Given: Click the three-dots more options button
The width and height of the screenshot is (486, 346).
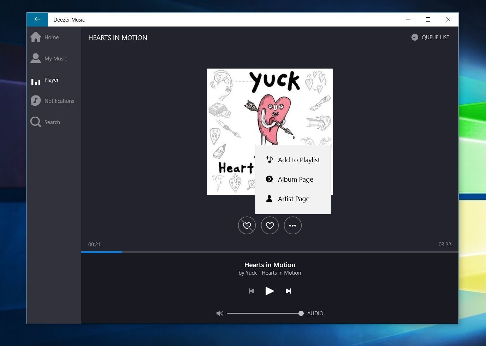Looking at the screenshot, I should (x=293, y=225).
